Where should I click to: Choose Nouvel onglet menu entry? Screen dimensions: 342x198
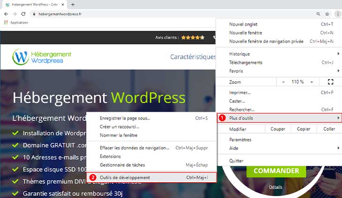(x=279, y=24)
